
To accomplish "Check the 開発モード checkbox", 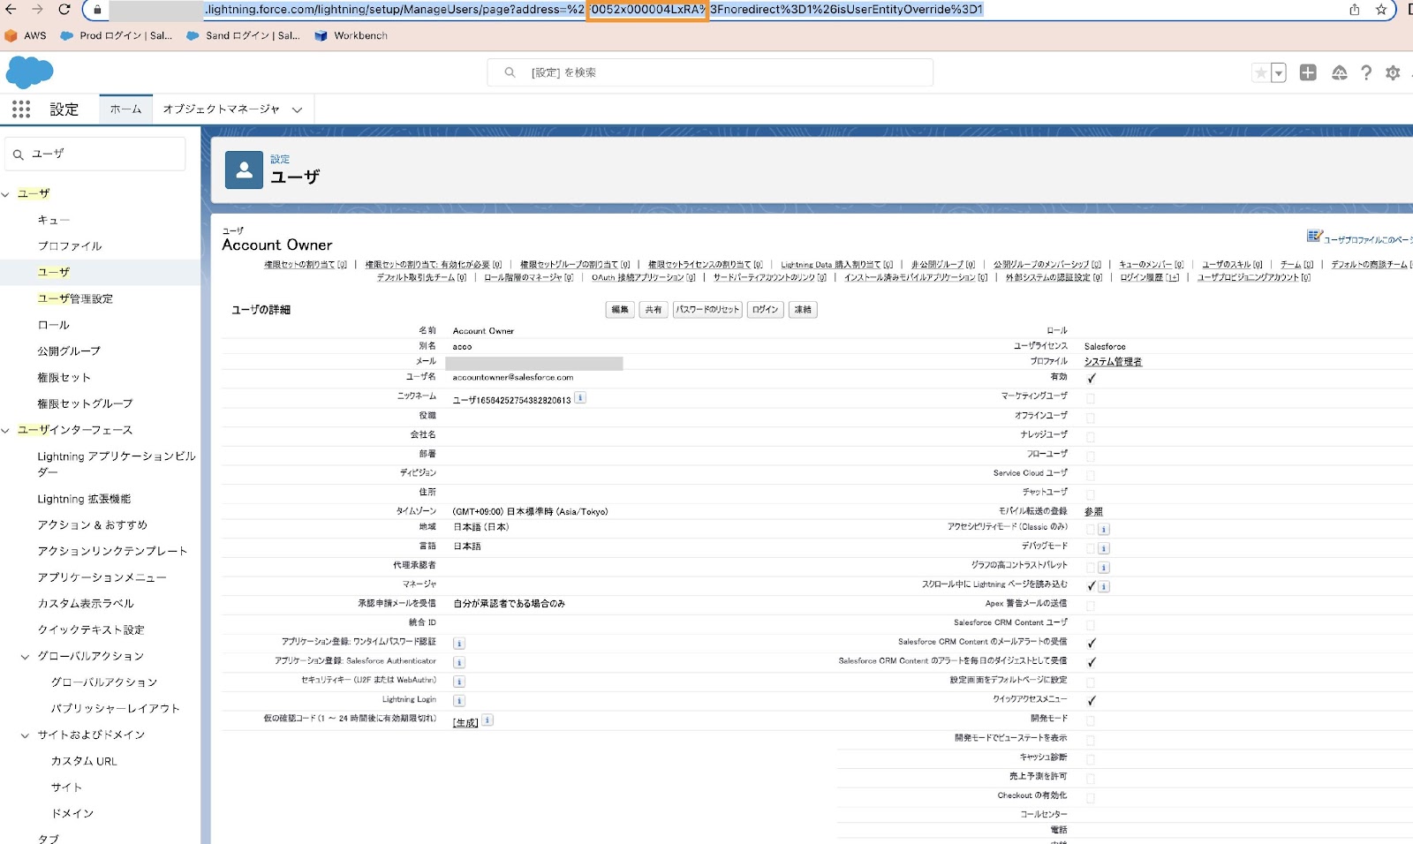I will (1091, 719).
